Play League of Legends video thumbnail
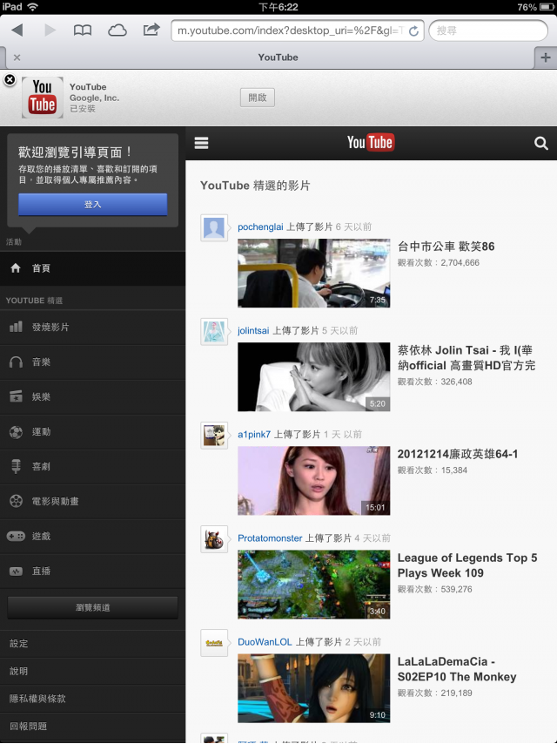 [314, 584]
